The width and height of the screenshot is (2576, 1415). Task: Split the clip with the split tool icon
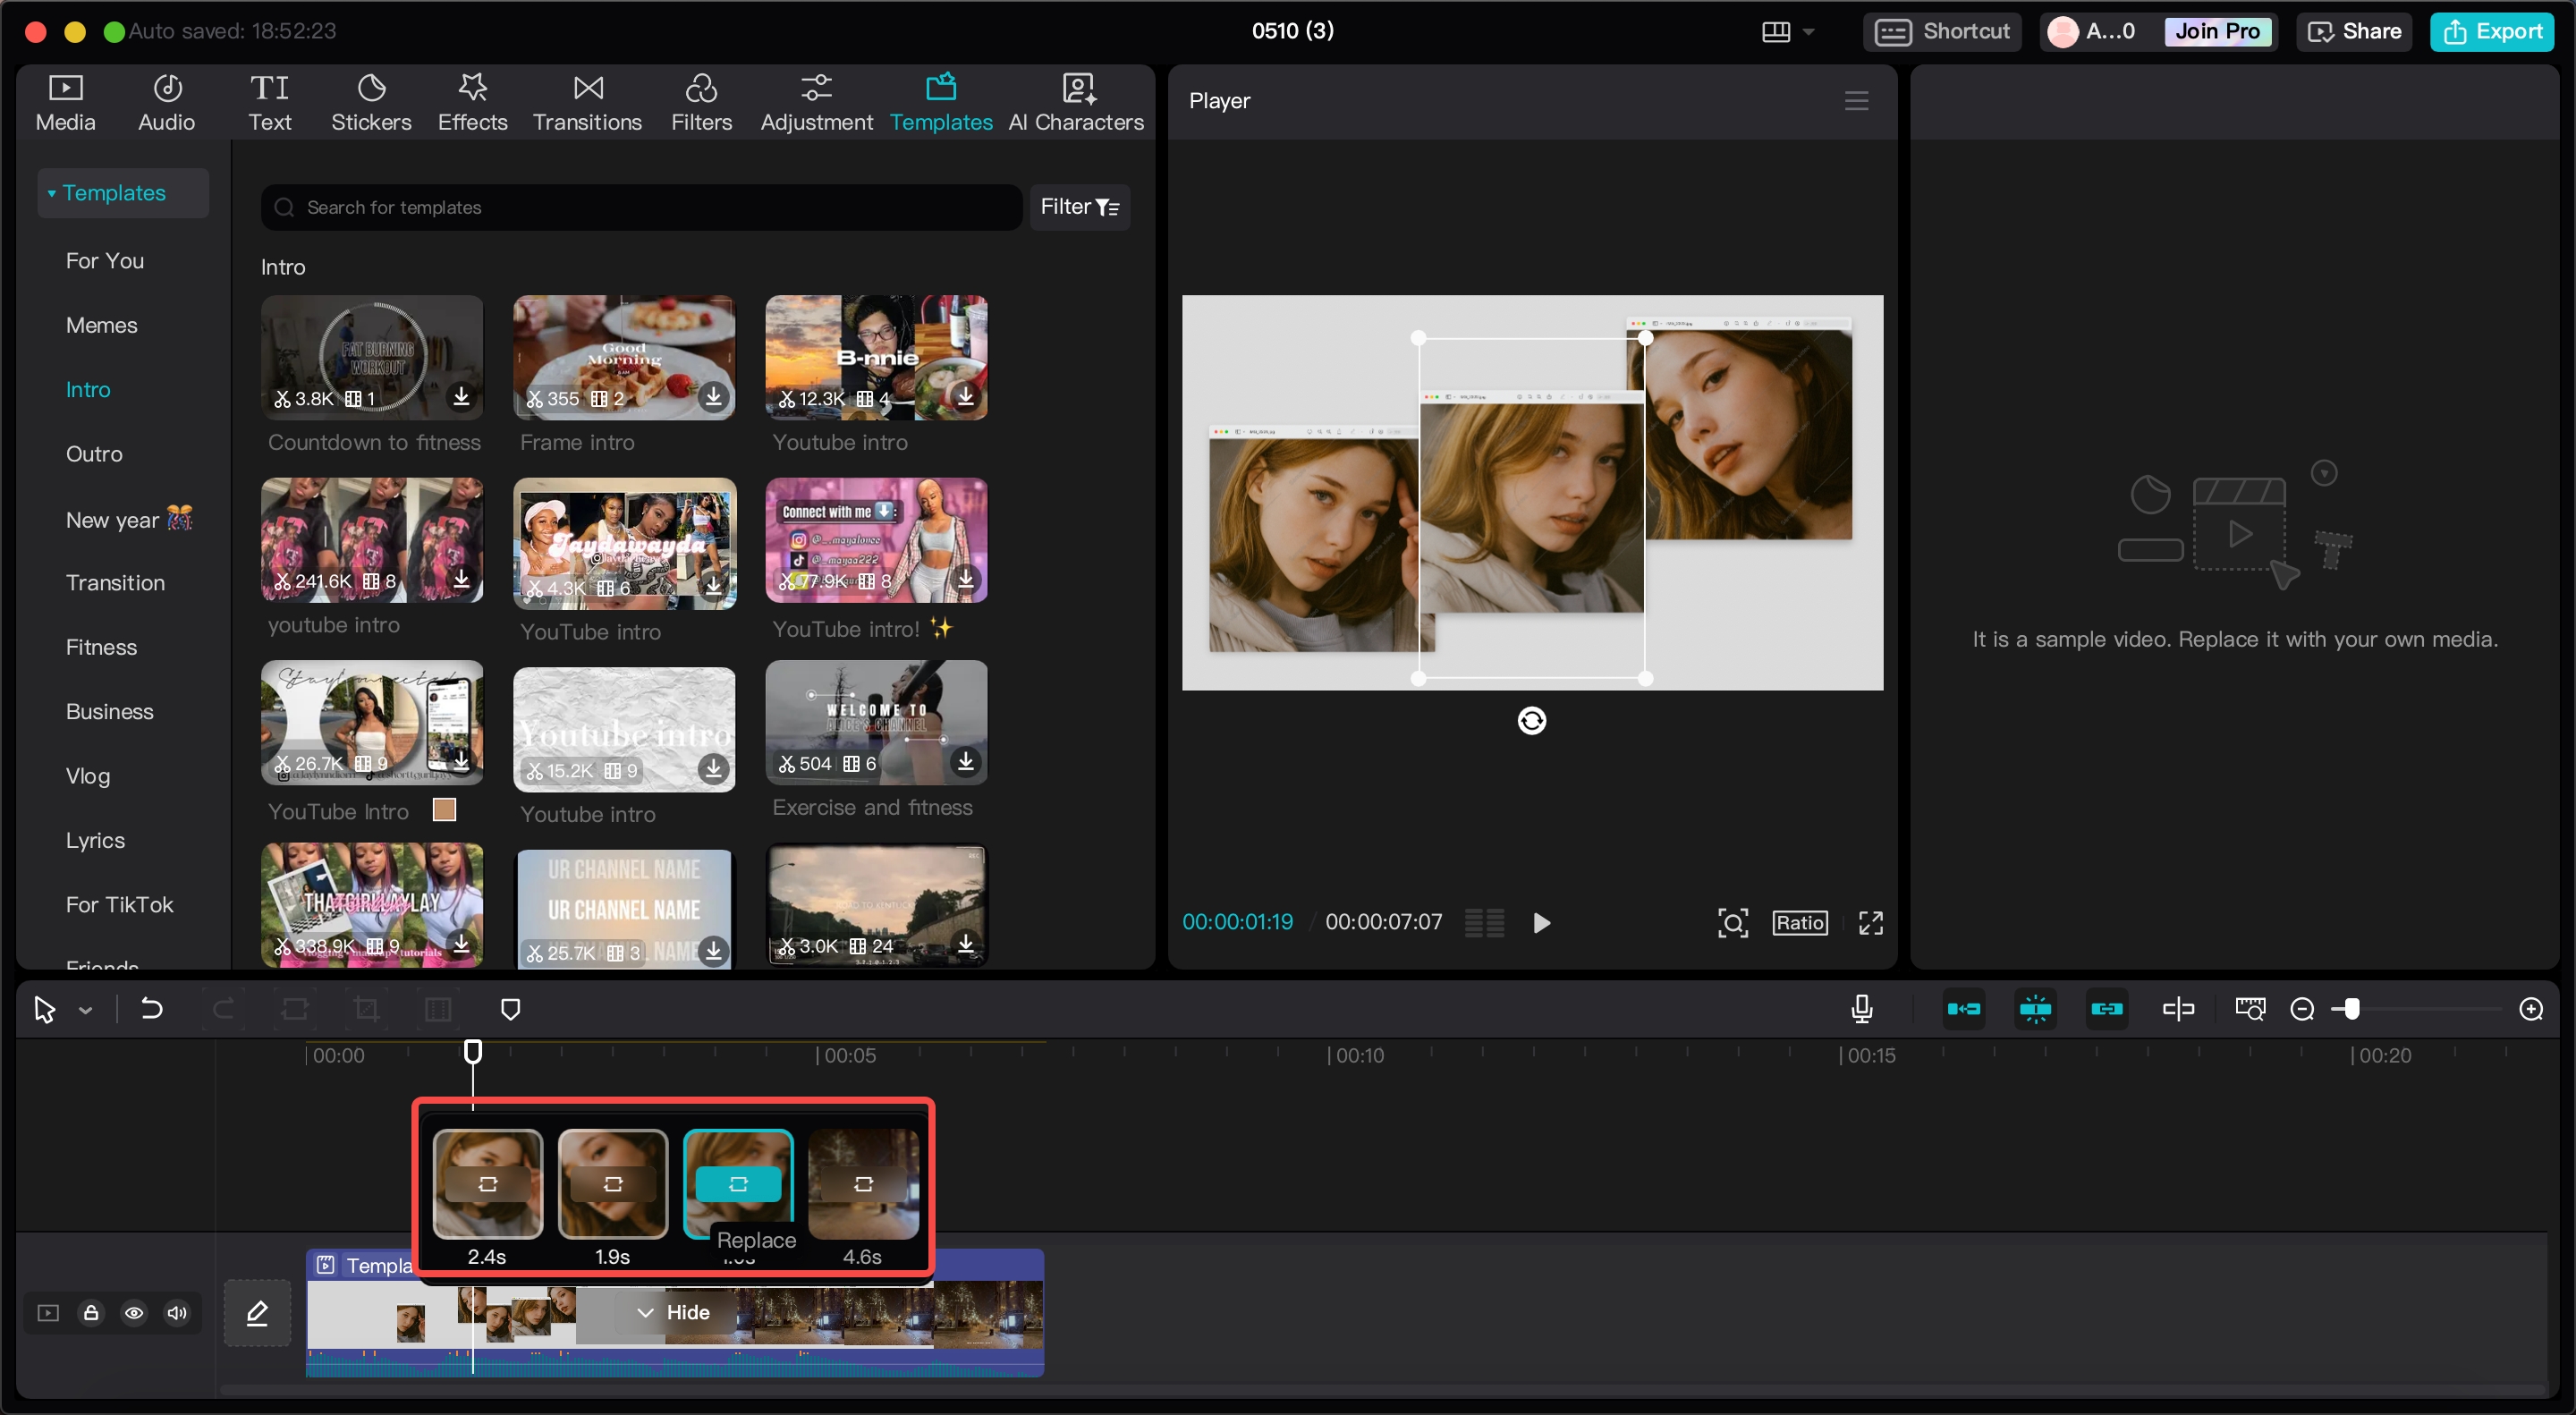[x=2178, y=1009]
